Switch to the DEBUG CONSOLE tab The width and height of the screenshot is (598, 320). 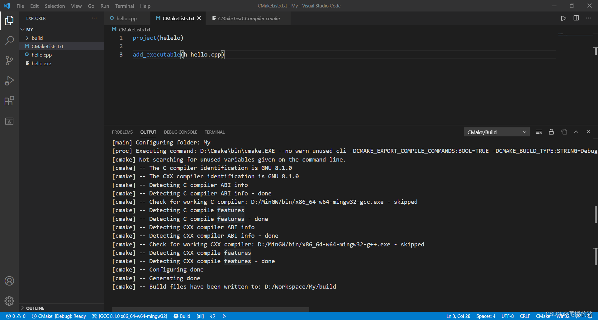point(180,132)
